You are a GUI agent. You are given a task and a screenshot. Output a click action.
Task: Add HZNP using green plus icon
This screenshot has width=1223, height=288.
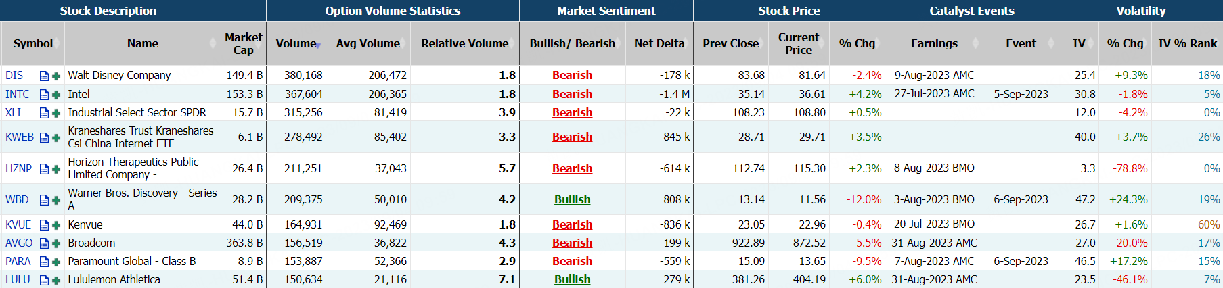pos(56,169)
